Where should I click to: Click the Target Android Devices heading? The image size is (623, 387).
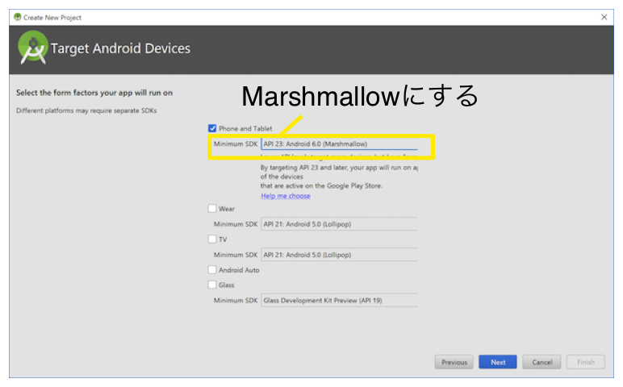click(120, 48)
